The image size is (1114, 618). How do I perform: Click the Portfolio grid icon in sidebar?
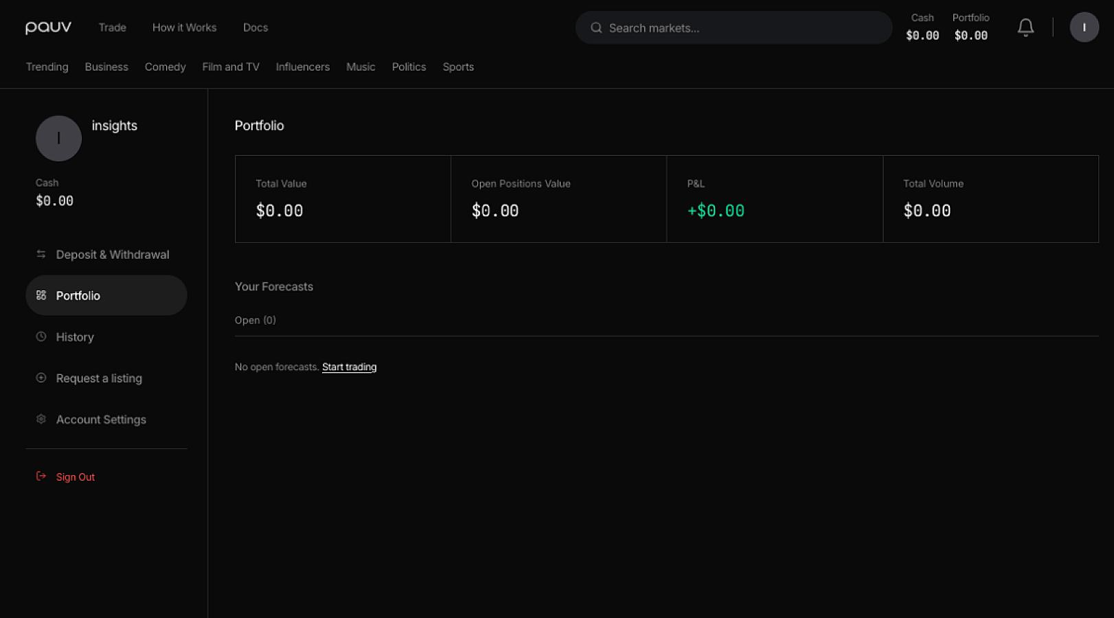tap(41, 295)
